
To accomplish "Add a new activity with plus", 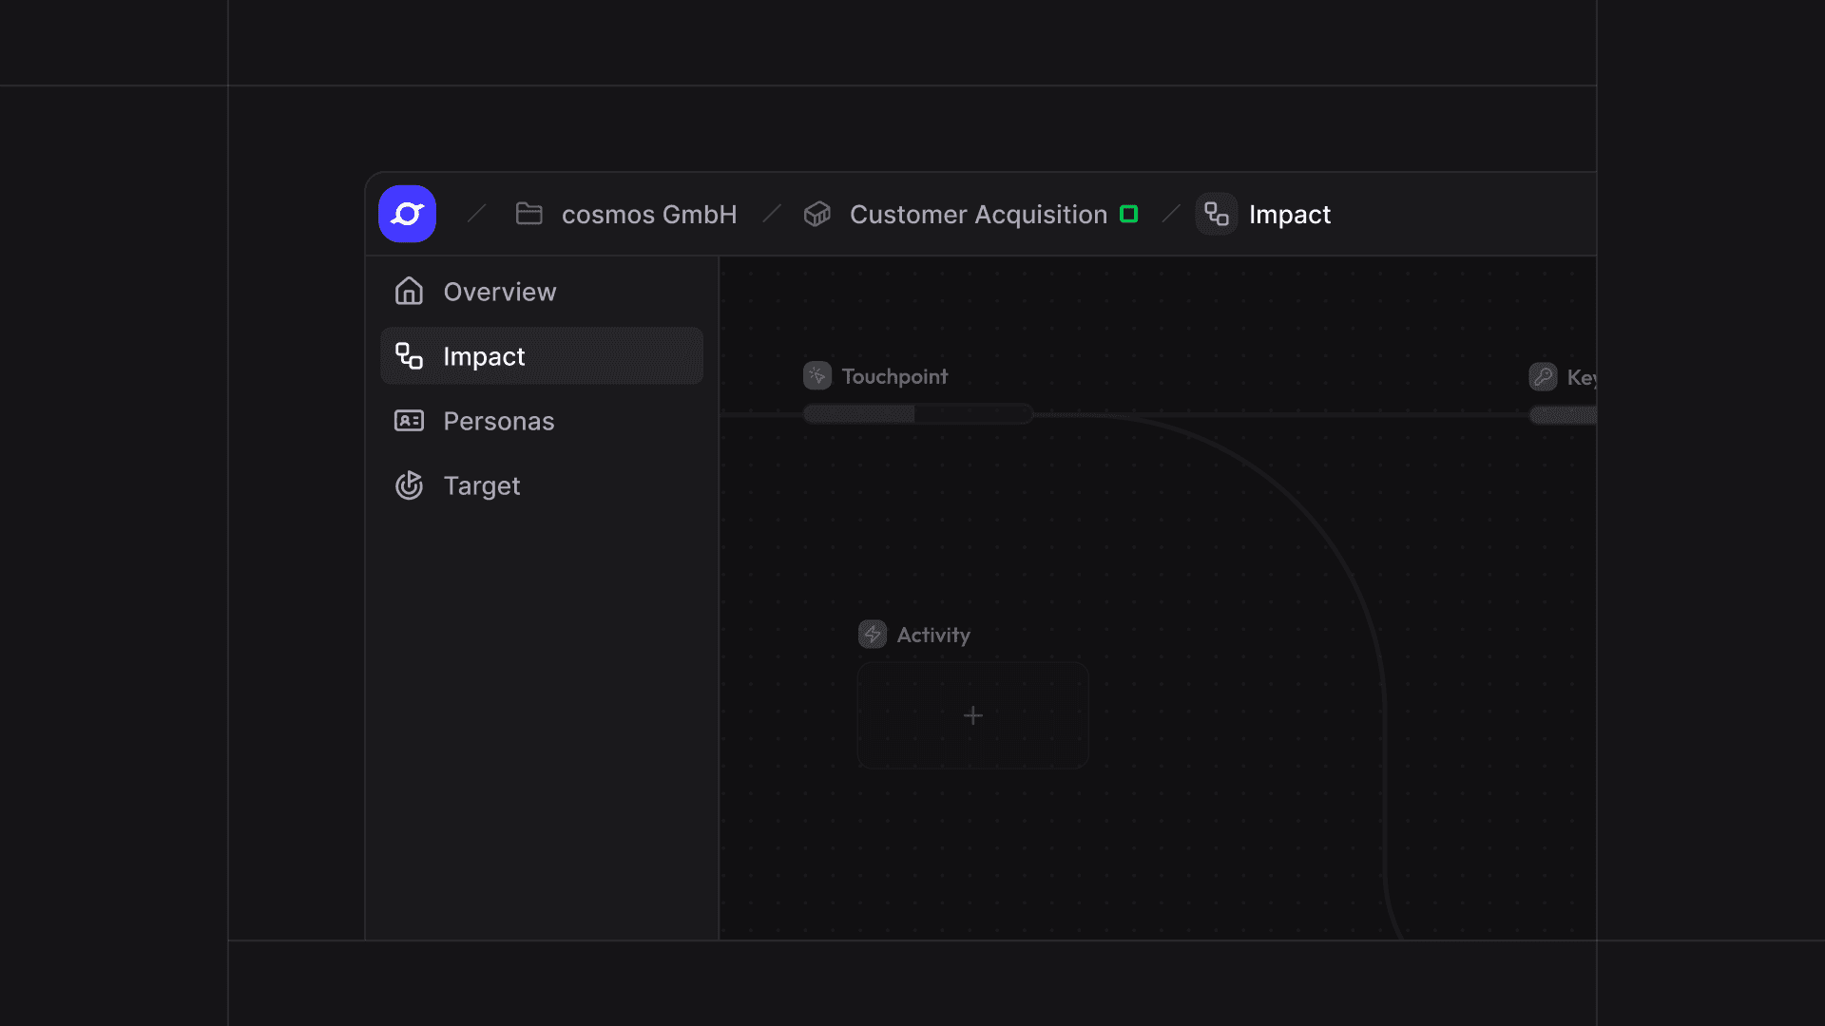I will point(972,715).
